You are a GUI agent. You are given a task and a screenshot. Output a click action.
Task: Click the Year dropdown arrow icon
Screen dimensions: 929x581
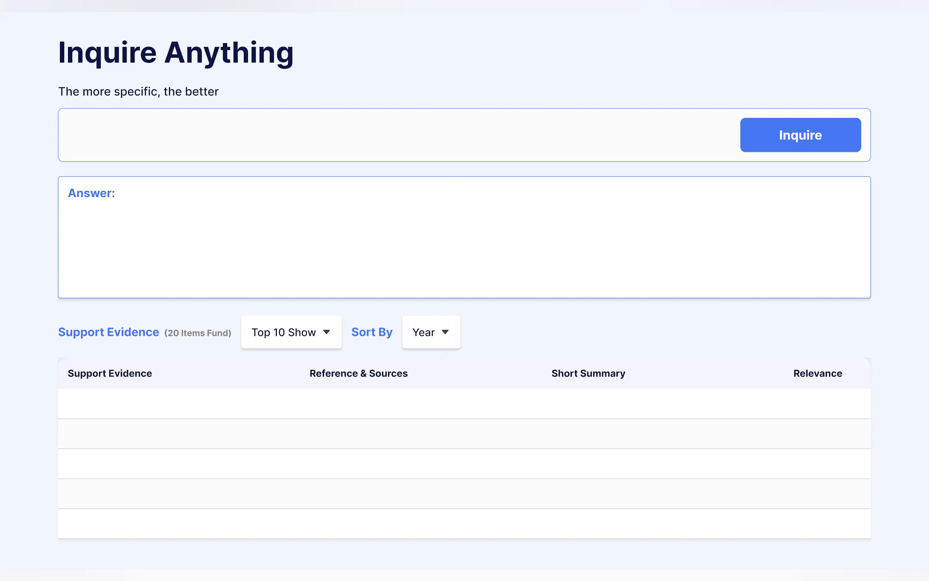445,332
